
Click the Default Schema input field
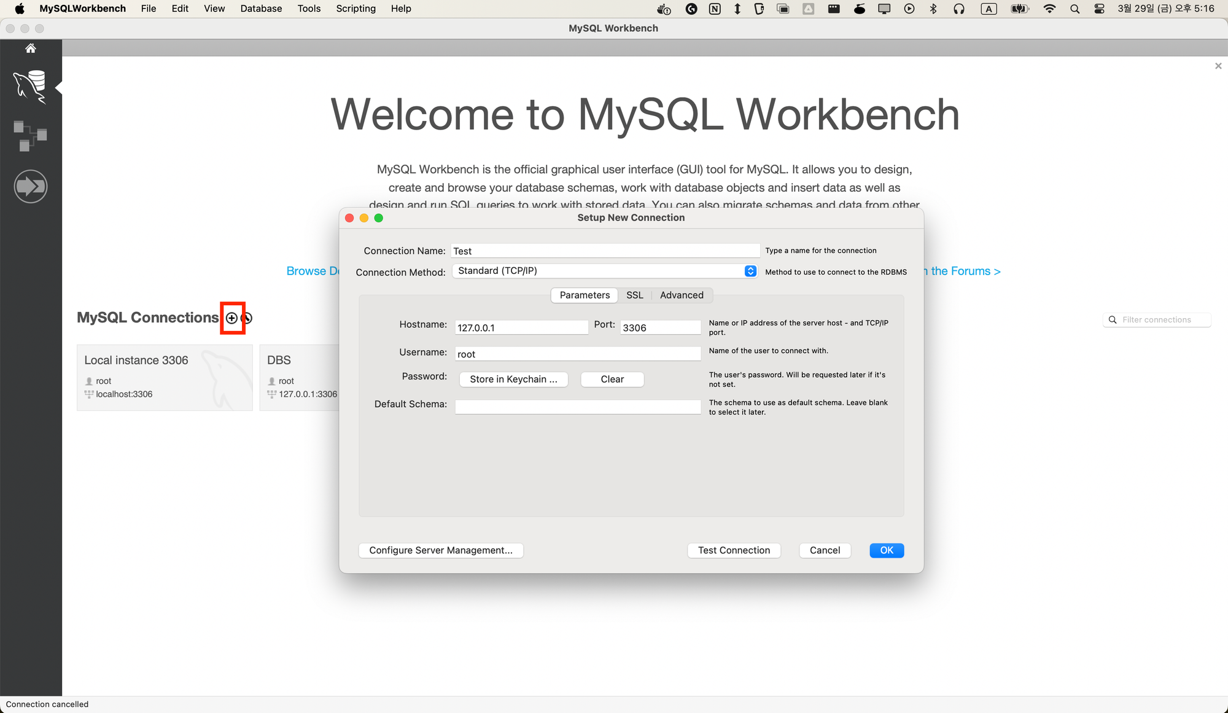[x=577, y=407]
